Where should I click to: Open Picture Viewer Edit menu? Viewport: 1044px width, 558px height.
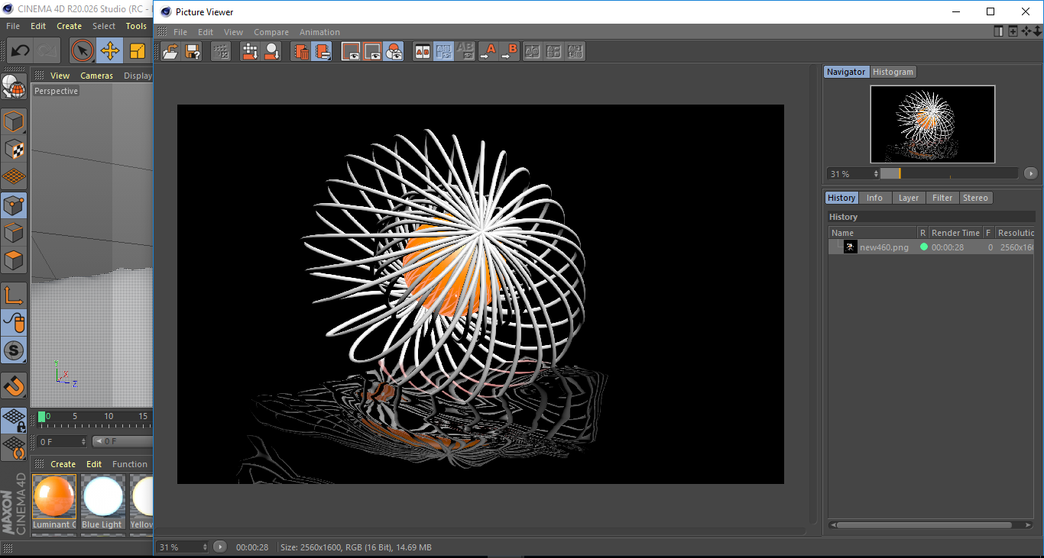click(x=206, y=32)
